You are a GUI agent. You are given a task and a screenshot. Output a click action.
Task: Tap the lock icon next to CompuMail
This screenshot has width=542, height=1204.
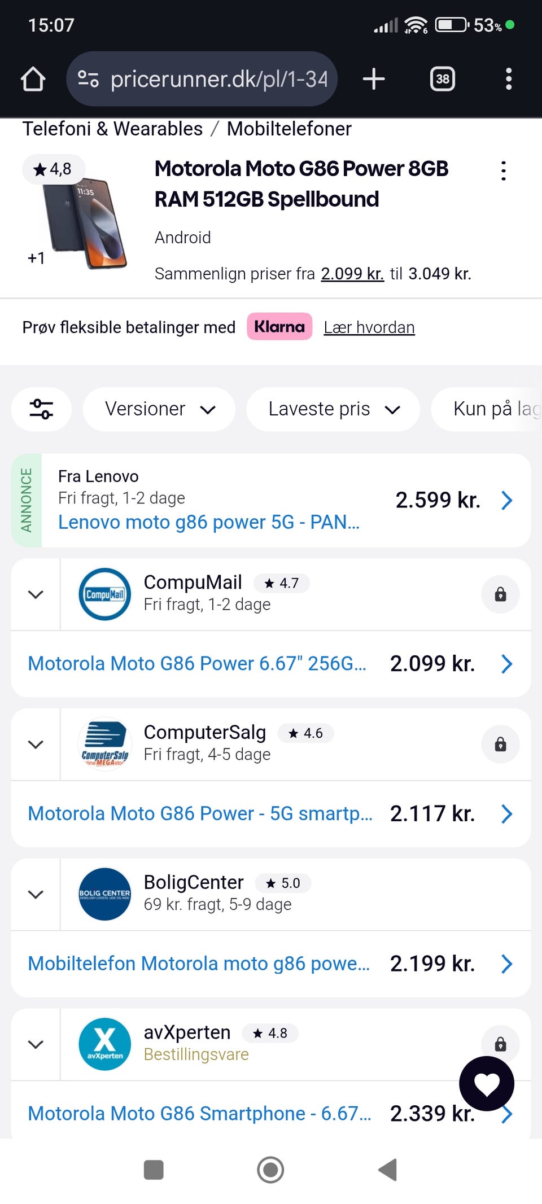coord(500,594)
